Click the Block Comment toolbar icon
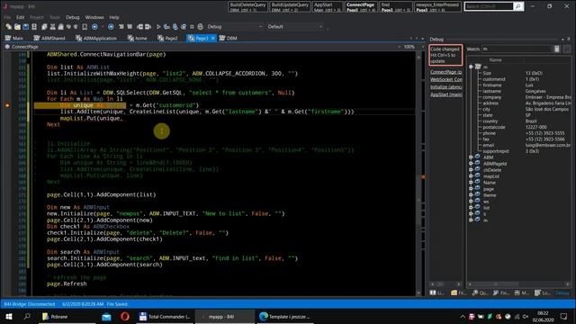The width and height of the screenshot is (576, 324). [x=121, y=27]
